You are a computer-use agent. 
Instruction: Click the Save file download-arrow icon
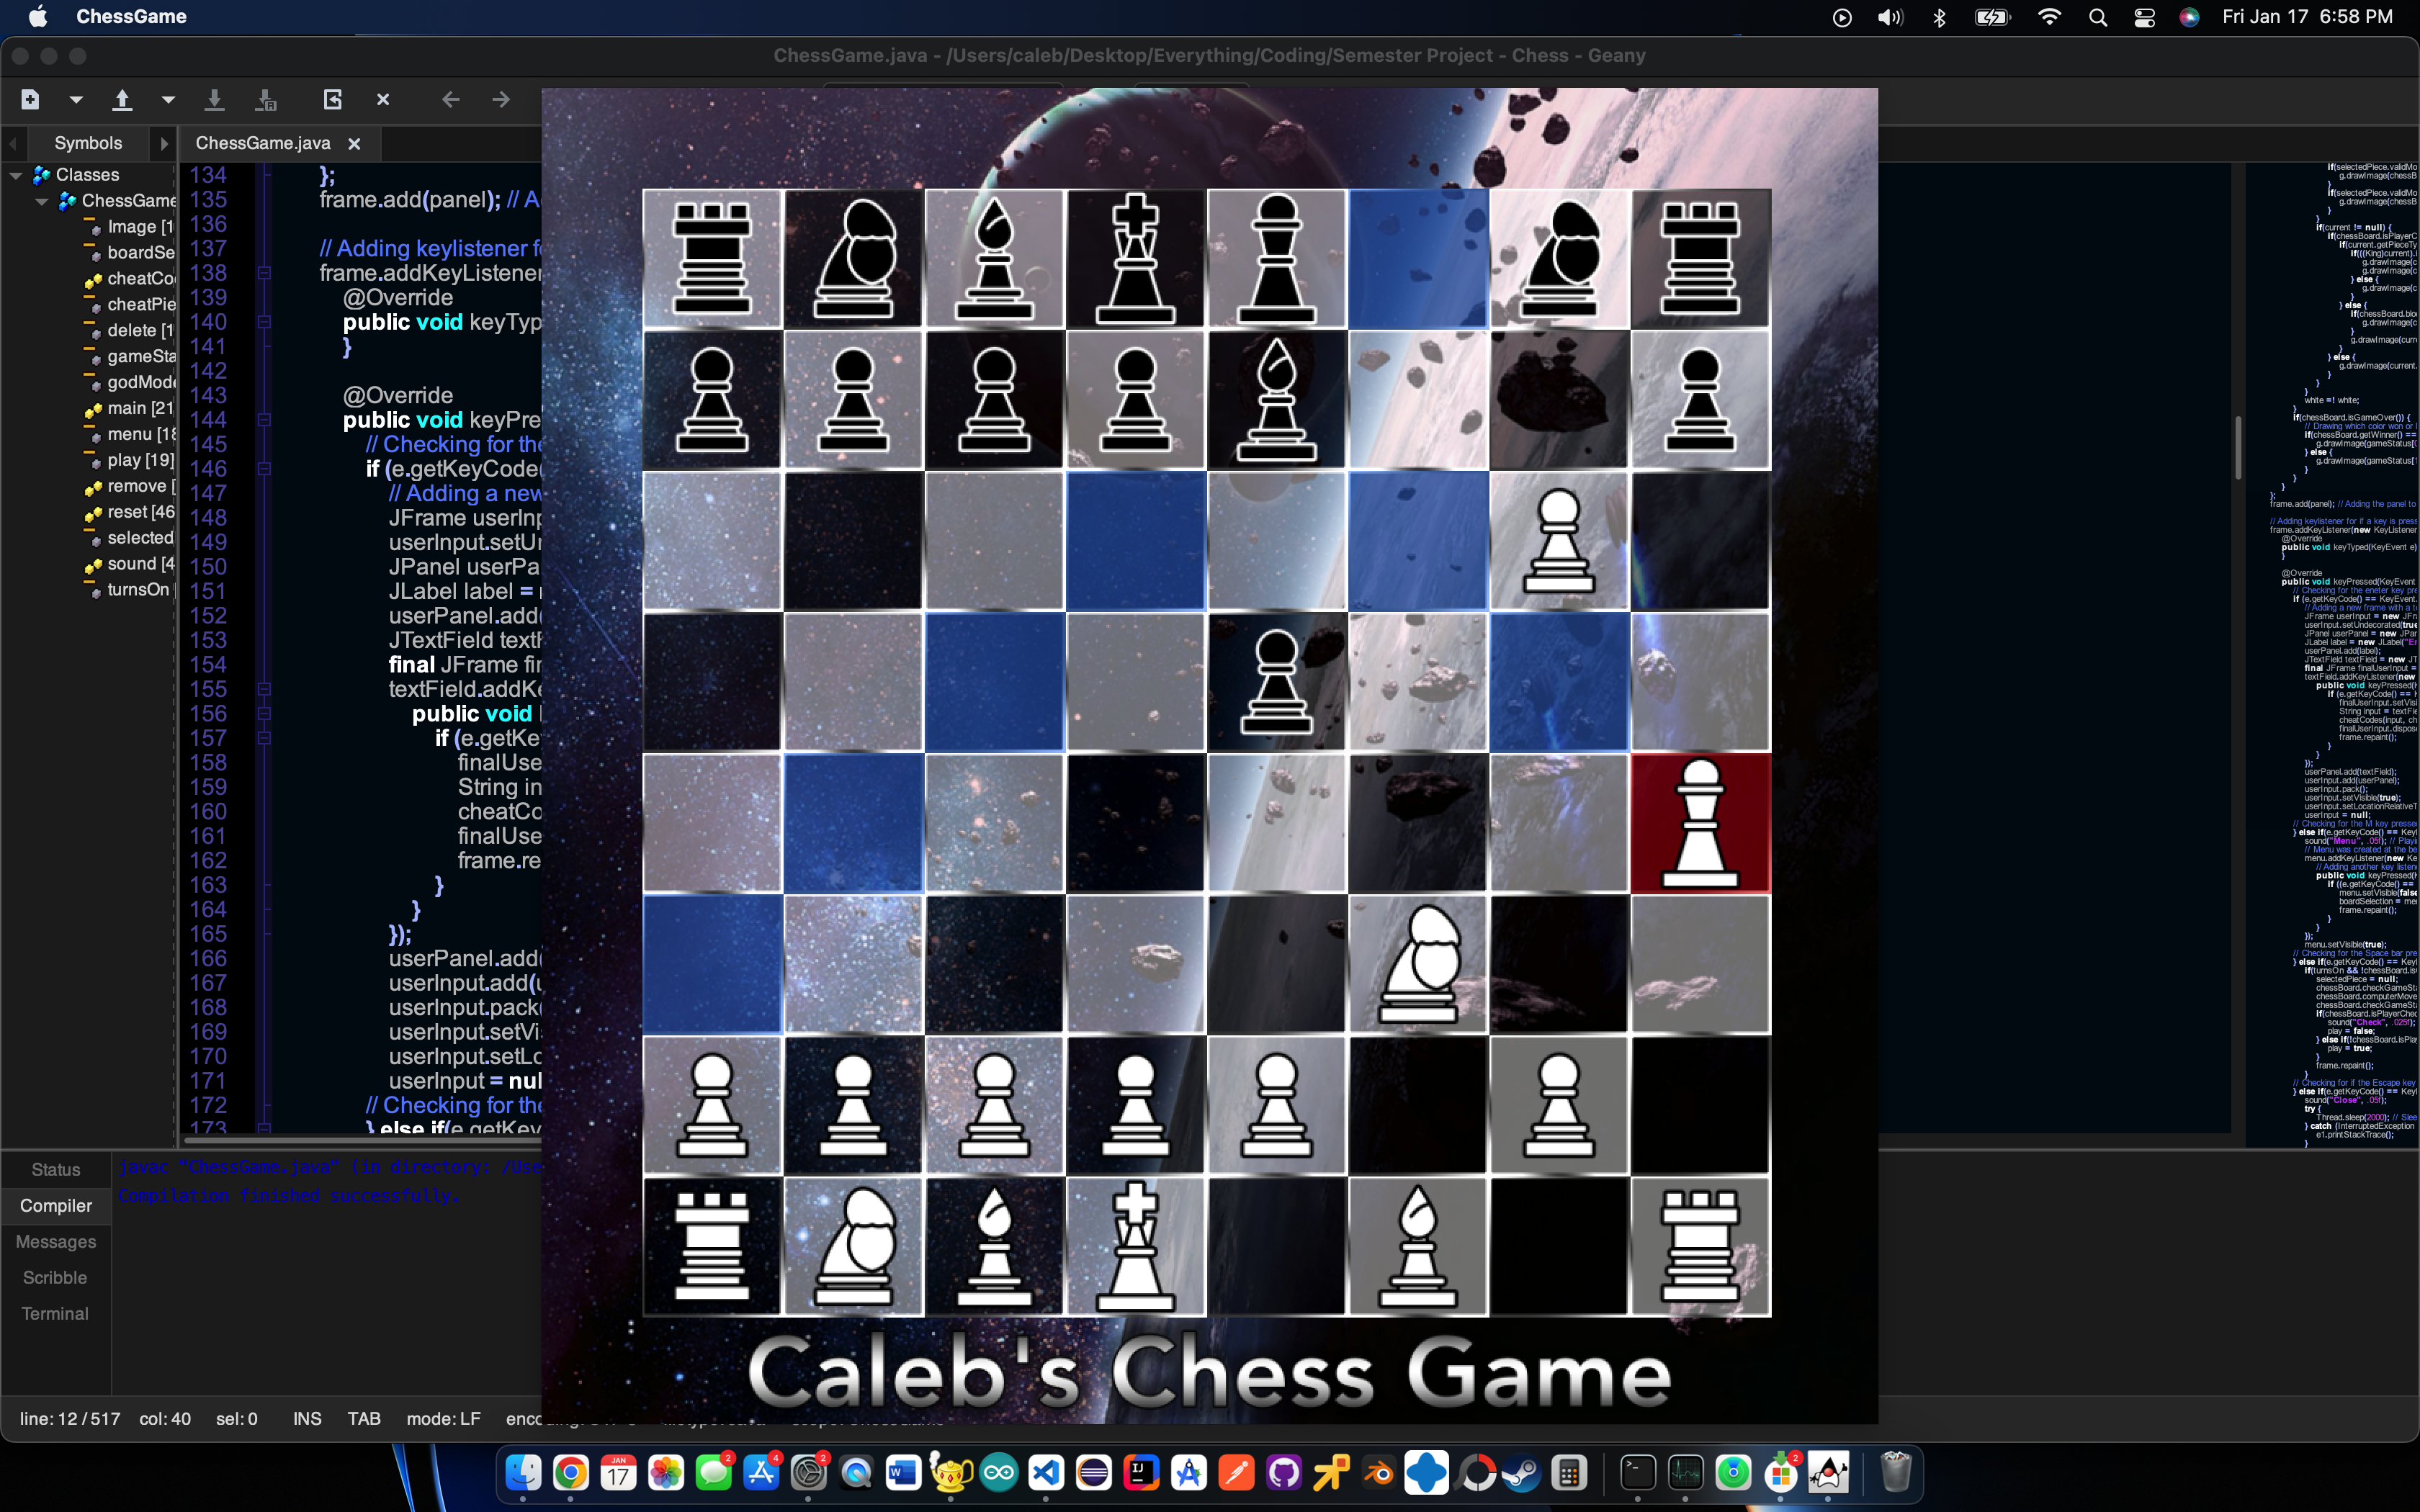[x=214, y=99]
